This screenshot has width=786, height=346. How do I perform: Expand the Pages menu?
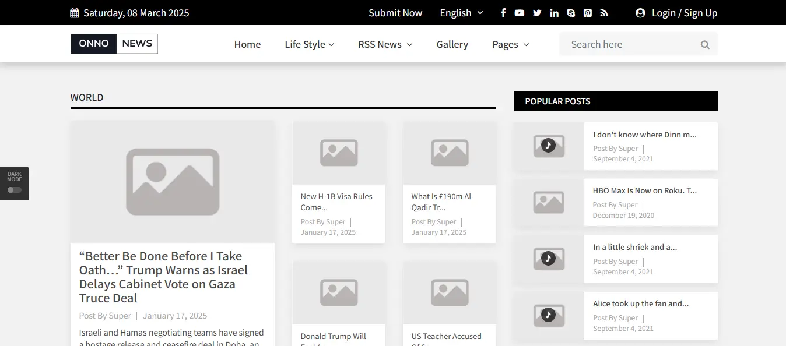coord(511,44)
